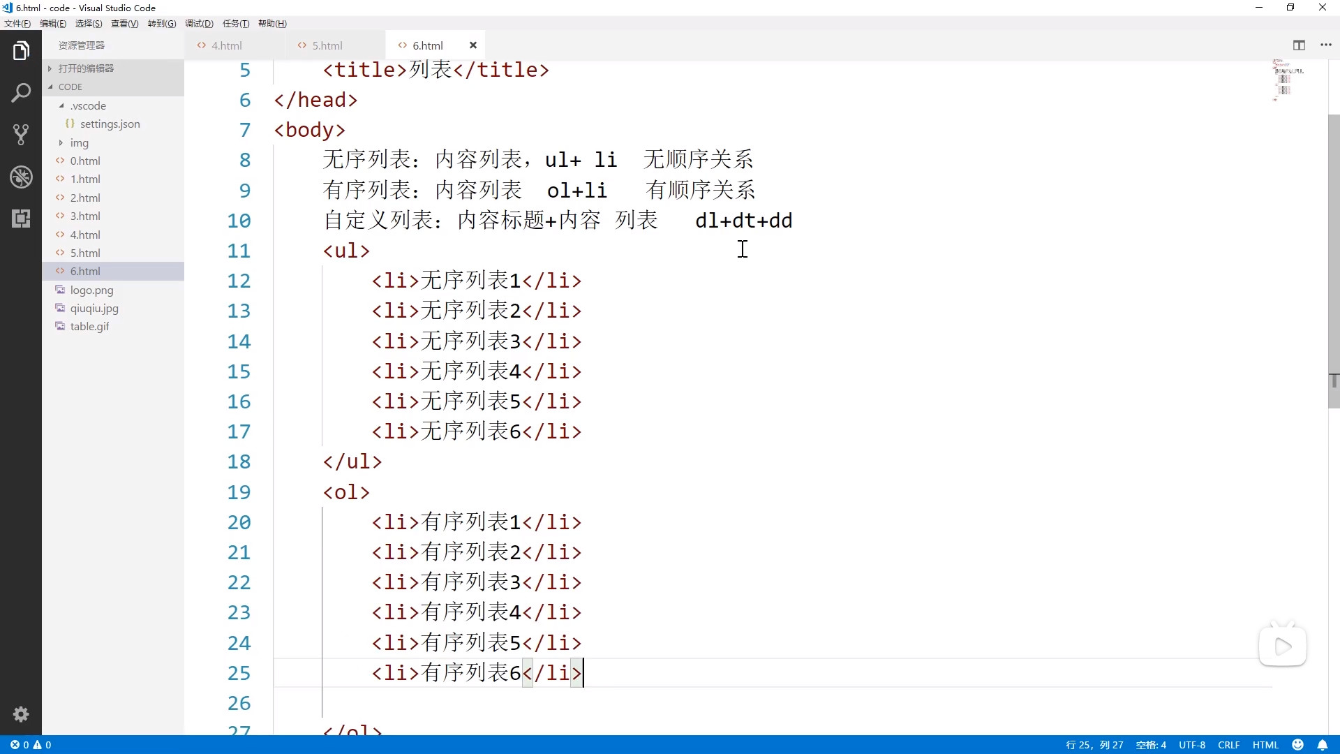1340x754 pixels.
Task: Switch to the 4.html tab
Action: [227, 45]
